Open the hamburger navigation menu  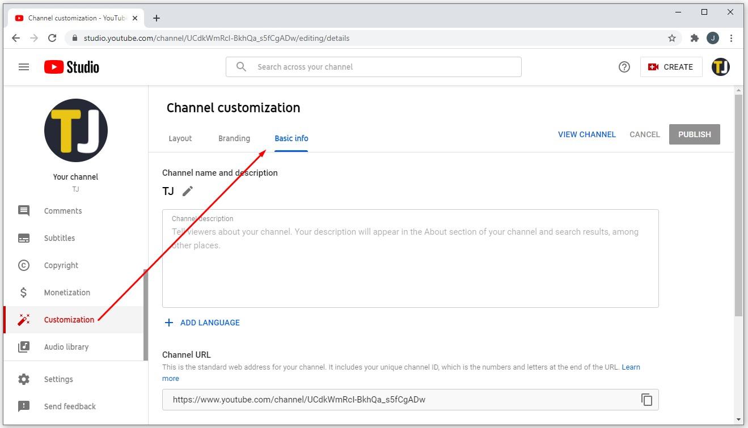[x=24, y=67]
